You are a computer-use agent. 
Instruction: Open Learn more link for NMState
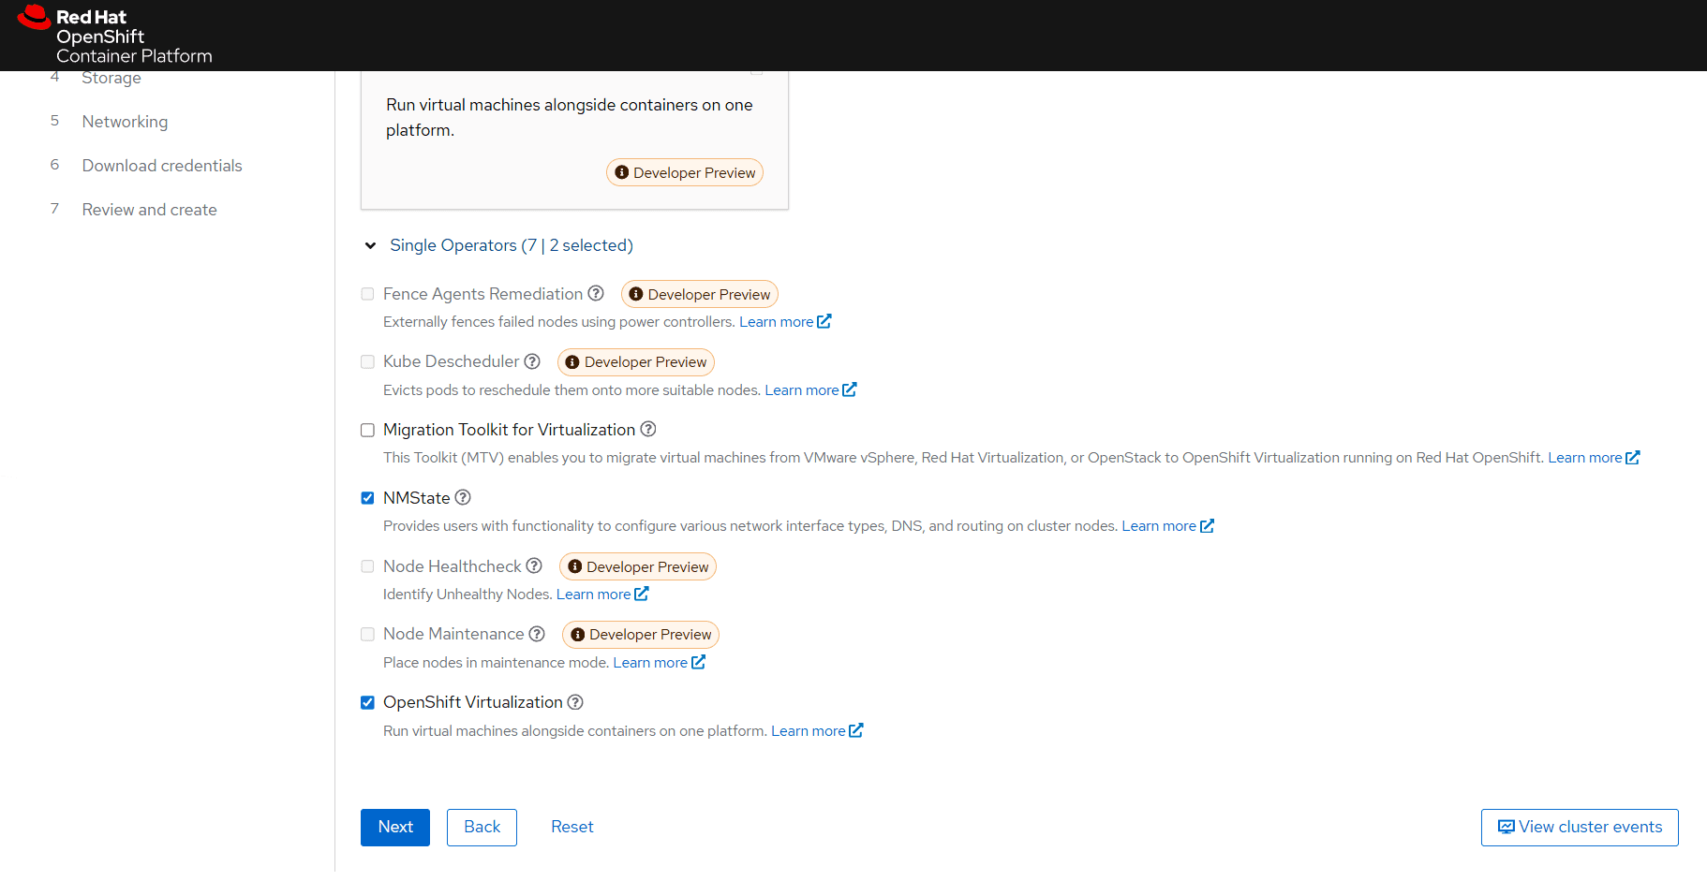coord(1166,526)
